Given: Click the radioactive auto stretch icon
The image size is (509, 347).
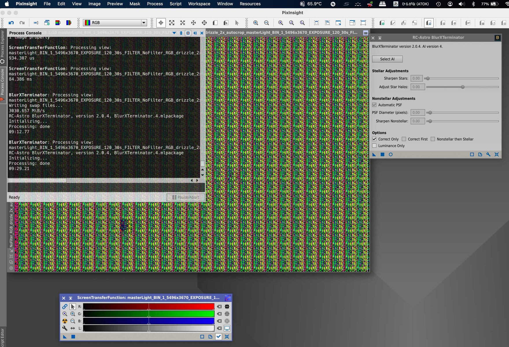Looking at the screenshot, I should (65, 321).
